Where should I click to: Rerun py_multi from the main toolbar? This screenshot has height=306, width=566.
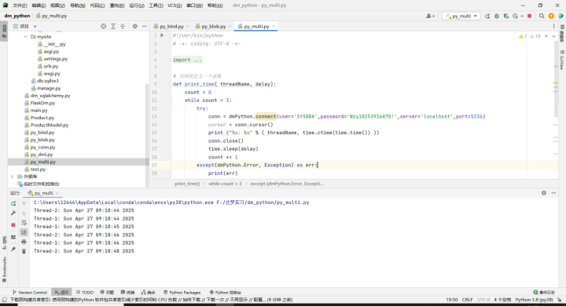(487, 16)
